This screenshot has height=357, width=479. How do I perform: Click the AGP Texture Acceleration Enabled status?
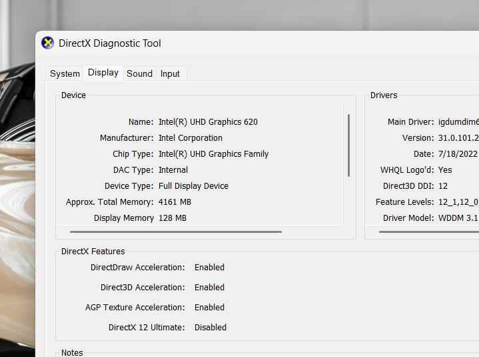(209, 308)
